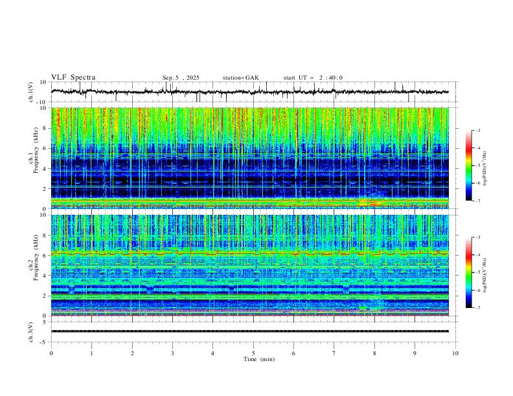Click time axis tick label "4"

(213, 353)
